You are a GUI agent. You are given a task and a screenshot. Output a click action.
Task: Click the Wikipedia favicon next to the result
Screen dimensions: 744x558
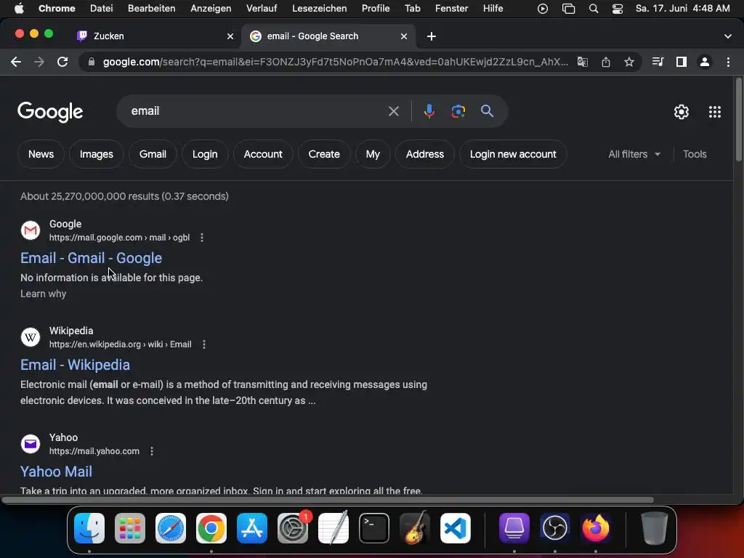tap(31, 337)
